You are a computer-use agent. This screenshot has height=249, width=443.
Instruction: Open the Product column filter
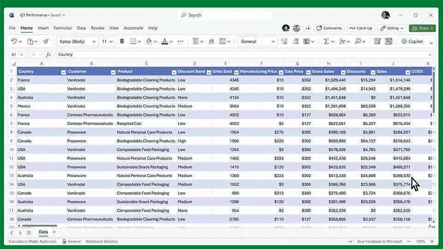pos(174,72)
